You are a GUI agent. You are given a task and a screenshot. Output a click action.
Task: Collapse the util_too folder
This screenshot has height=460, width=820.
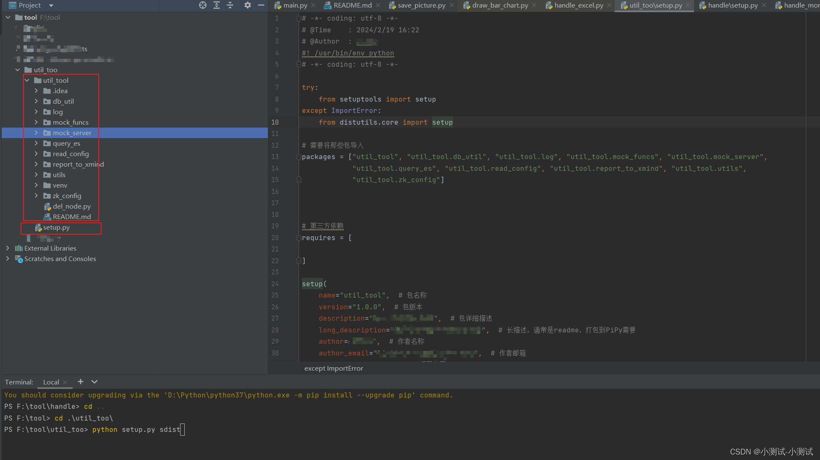point(17,70)
